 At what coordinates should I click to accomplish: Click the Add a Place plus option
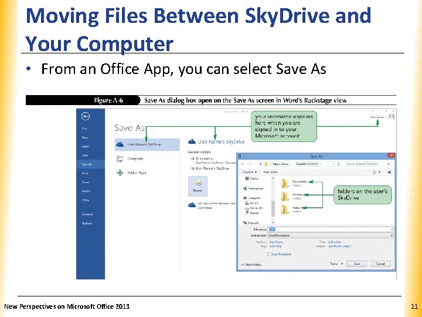(132, 173)
